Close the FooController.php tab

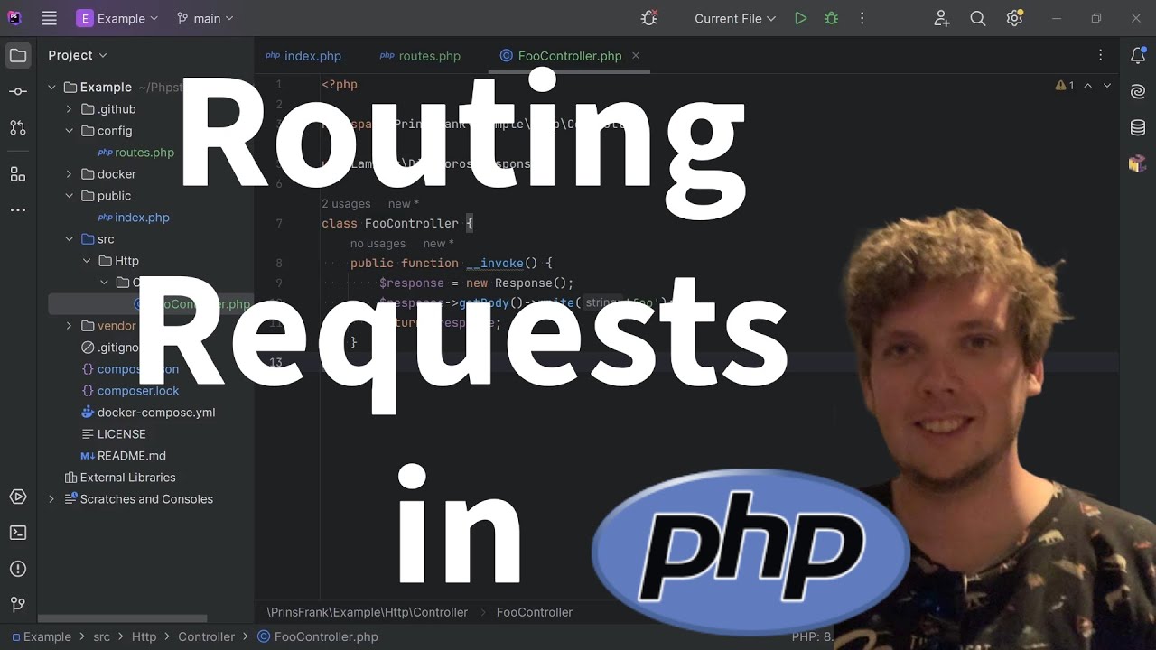(636, 55)
